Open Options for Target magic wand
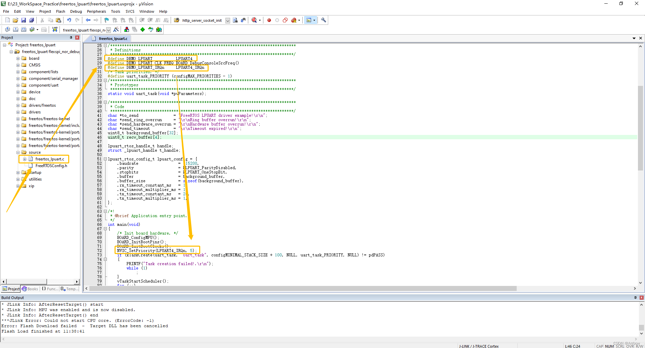 116,30
